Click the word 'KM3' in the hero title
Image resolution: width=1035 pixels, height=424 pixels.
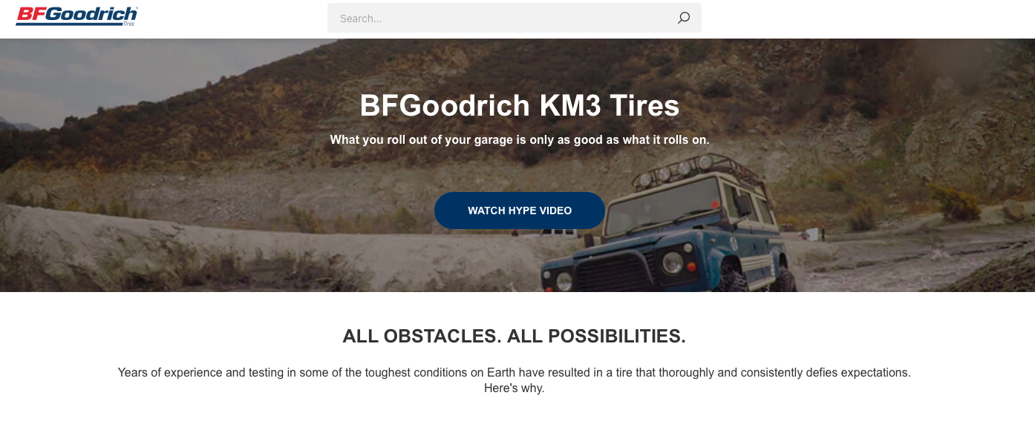point(570,105)
